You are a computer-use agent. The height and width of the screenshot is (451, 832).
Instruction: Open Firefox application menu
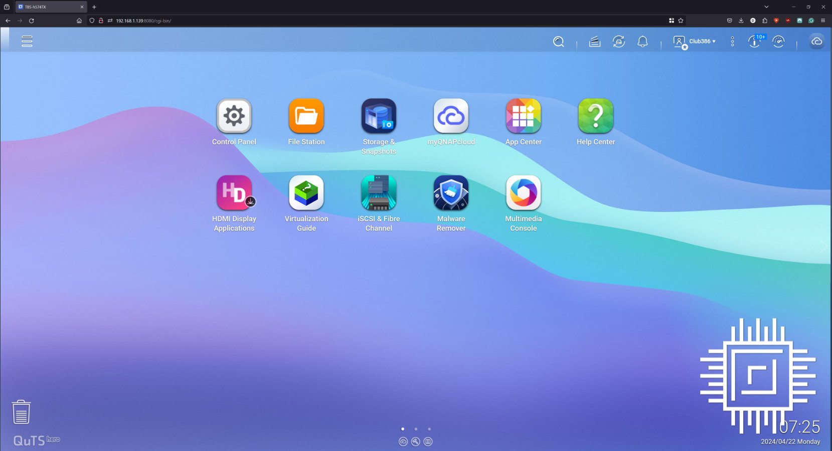823,21
